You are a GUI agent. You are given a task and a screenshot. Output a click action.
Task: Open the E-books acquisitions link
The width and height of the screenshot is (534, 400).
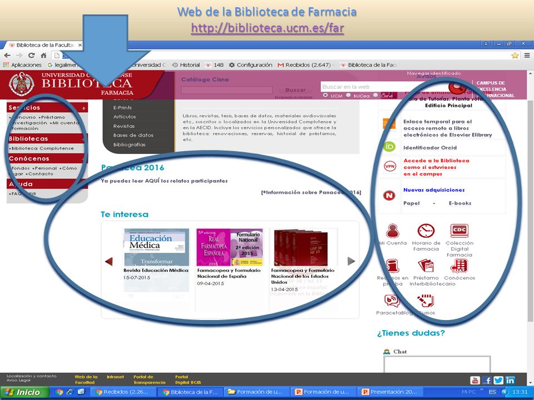[x=460, y=203]
